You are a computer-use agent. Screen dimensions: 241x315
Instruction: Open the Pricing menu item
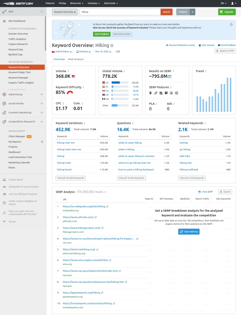point(62,3)
